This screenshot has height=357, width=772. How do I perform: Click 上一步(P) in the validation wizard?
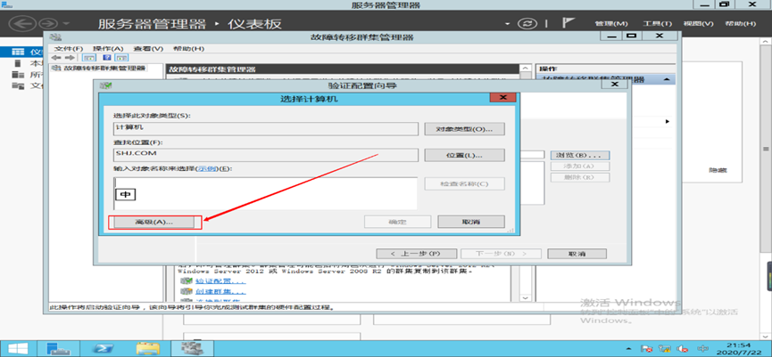click(417, 254)
